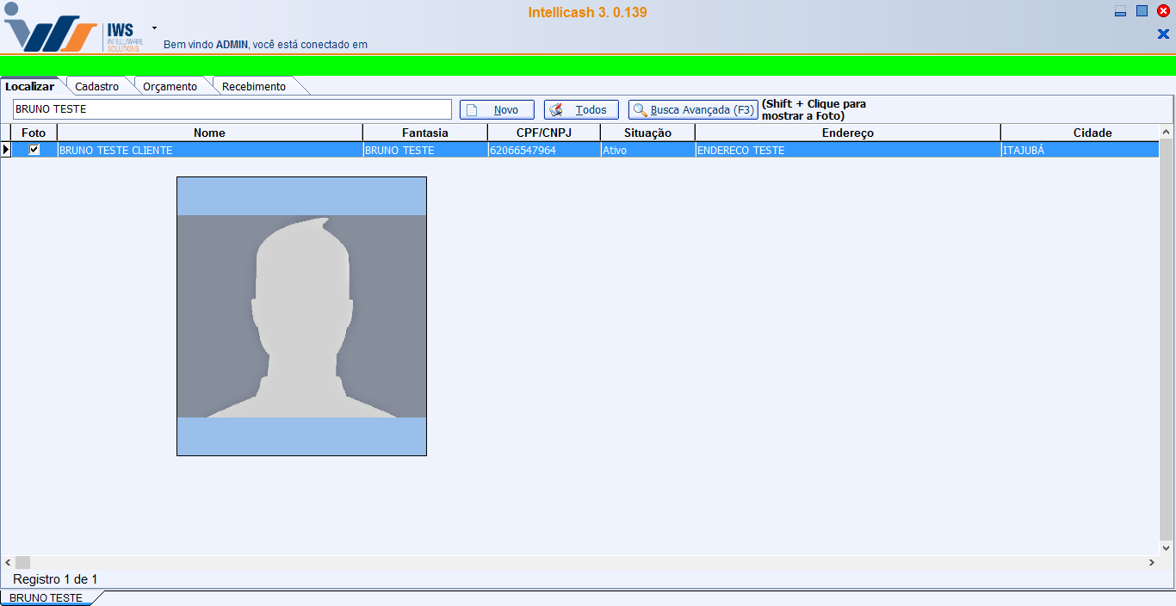The height and width of the screenshot is (606, 1176).
Task: Click the Registro 1 de 1 status text
Action: click(x=55, y=579)
